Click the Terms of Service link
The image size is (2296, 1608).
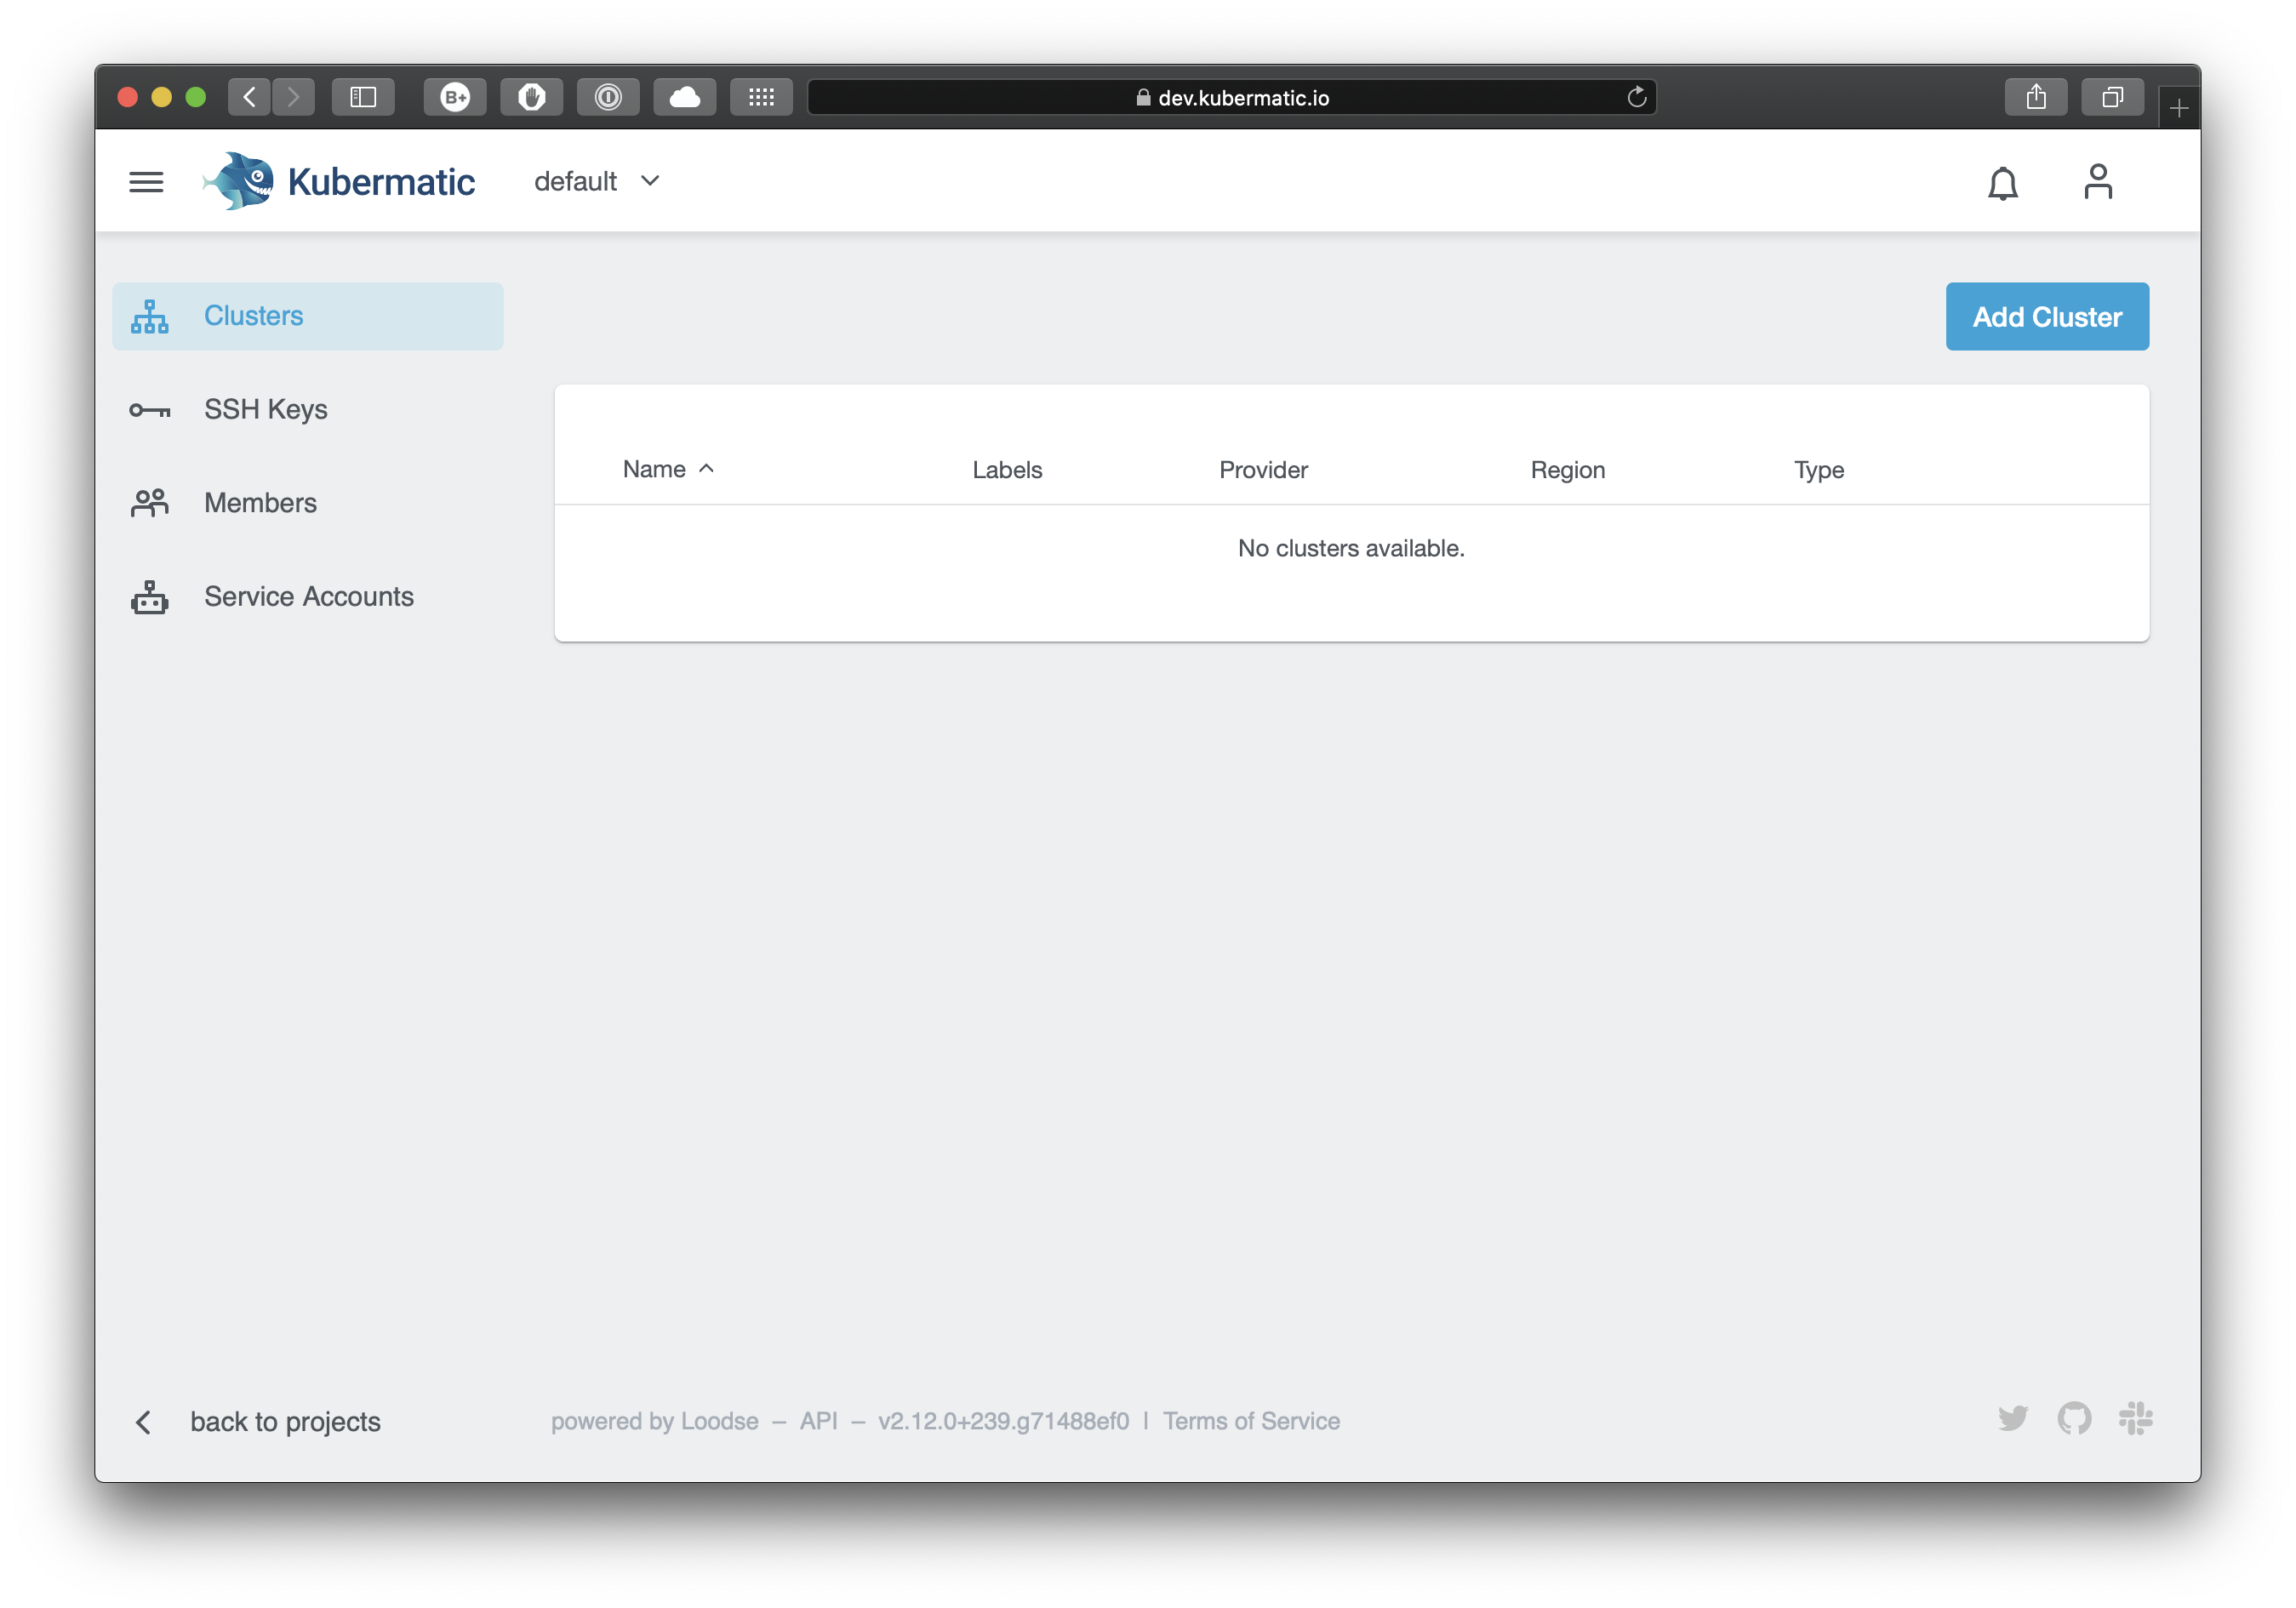coord(1251,1422)
